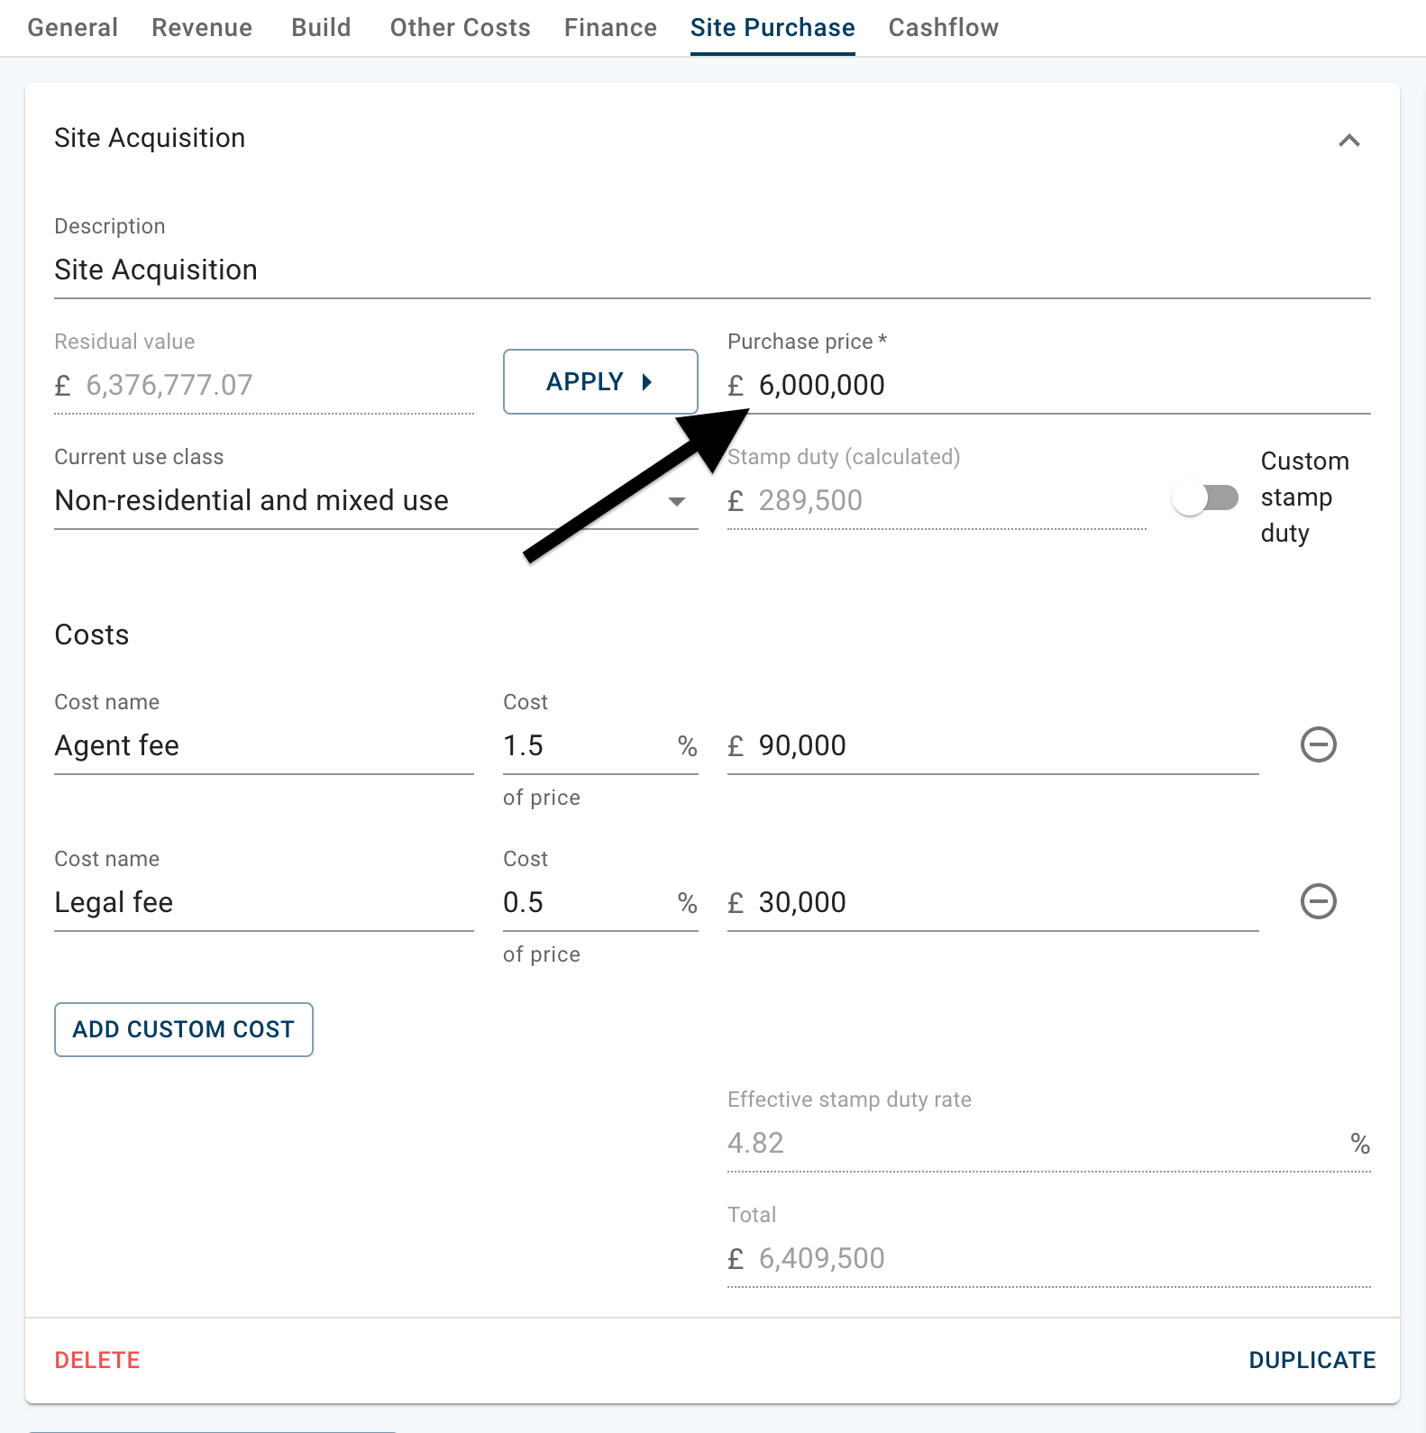
Task: Toggle the Custom stamp duty switch
Action: pyautogui.click(x=1204, y=497)
